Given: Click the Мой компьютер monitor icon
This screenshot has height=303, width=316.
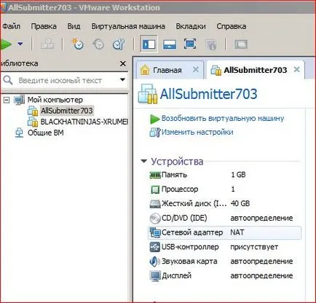Looking at the screenshot, I should coord(19,100).
